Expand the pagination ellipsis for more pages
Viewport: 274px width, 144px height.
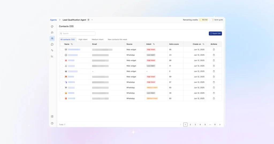tap(210, 125)
